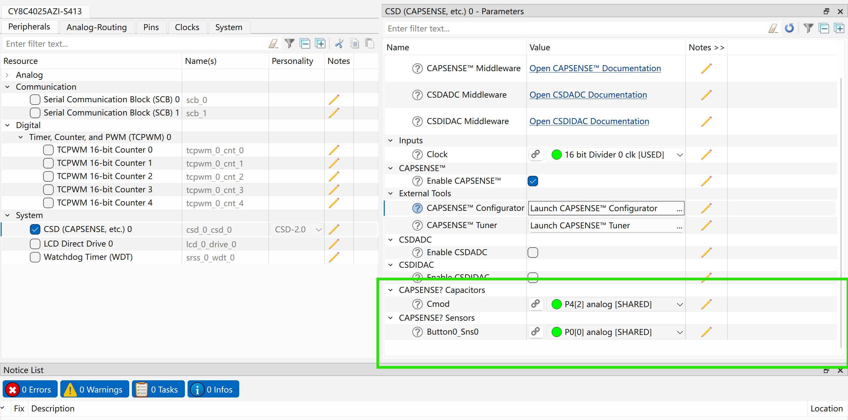Switch to the Peripherals tab

click(29, 27)
